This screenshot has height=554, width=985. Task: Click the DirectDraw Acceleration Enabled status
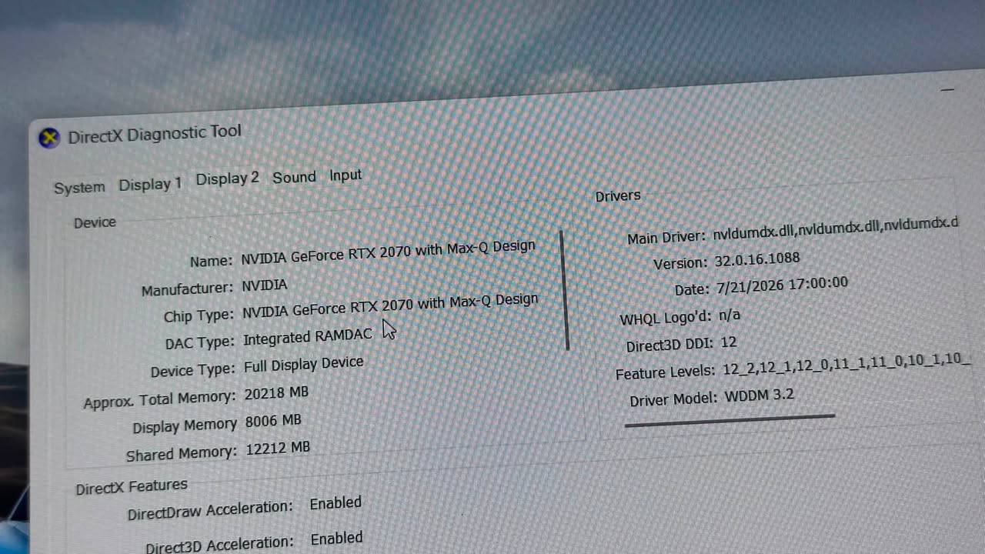point(336,503)
